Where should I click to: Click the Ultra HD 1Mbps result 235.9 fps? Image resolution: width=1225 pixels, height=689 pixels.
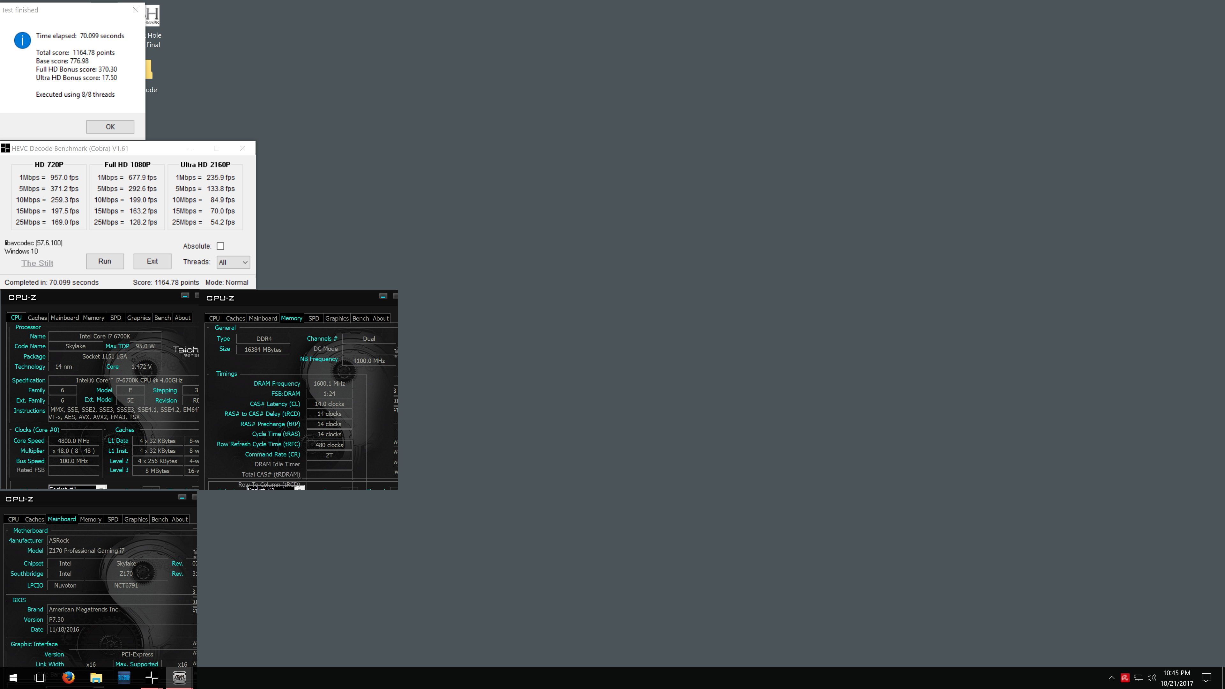point(221,177)
